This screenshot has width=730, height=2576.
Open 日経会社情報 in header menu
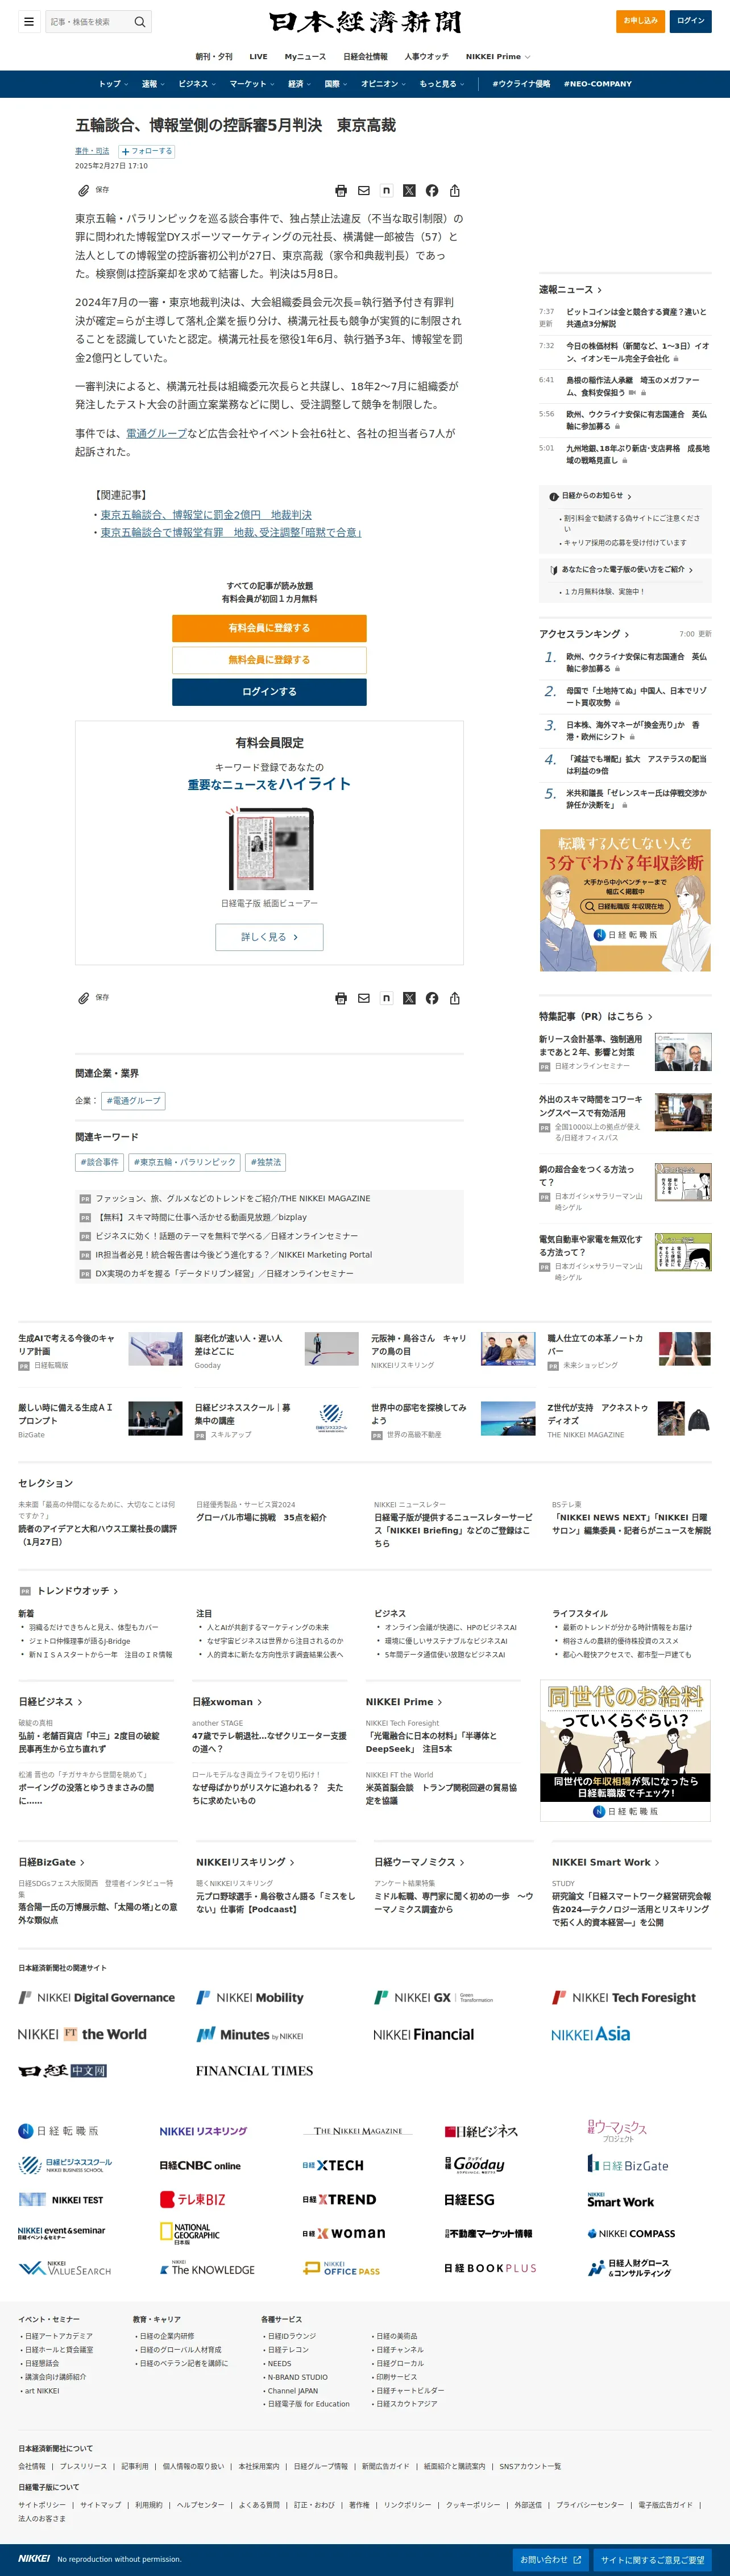[x=365, y=57]
